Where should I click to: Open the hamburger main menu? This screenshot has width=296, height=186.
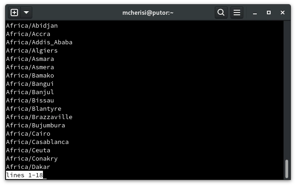(x=236, y=12)
